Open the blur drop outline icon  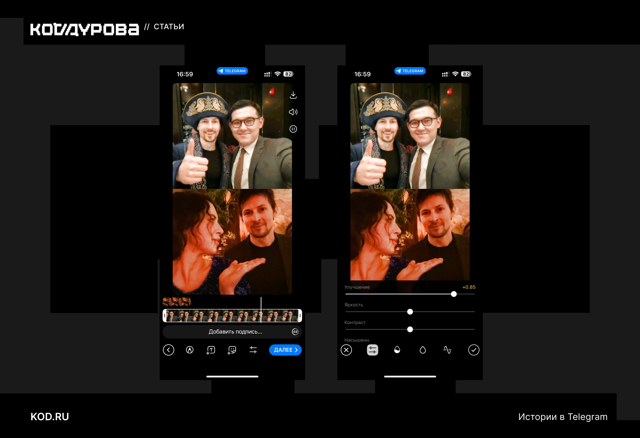coord(422,350)
